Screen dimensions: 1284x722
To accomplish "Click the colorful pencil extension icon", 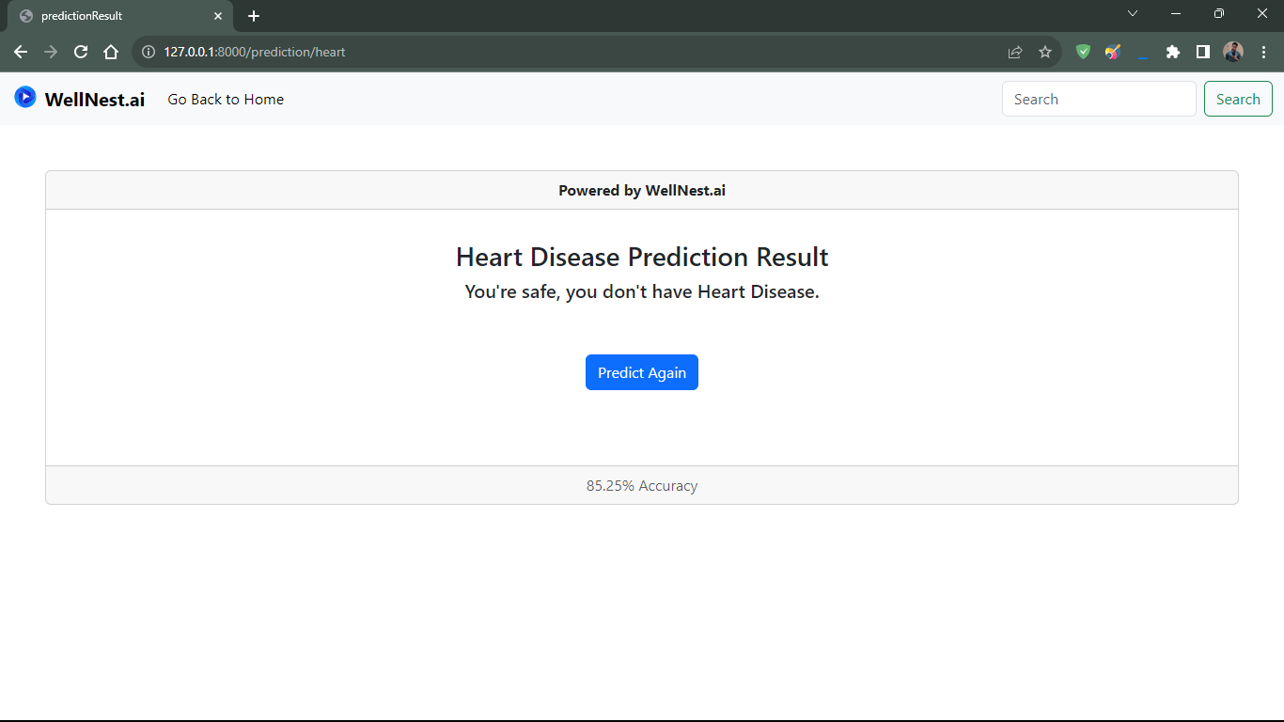I will pos(1113,52).
